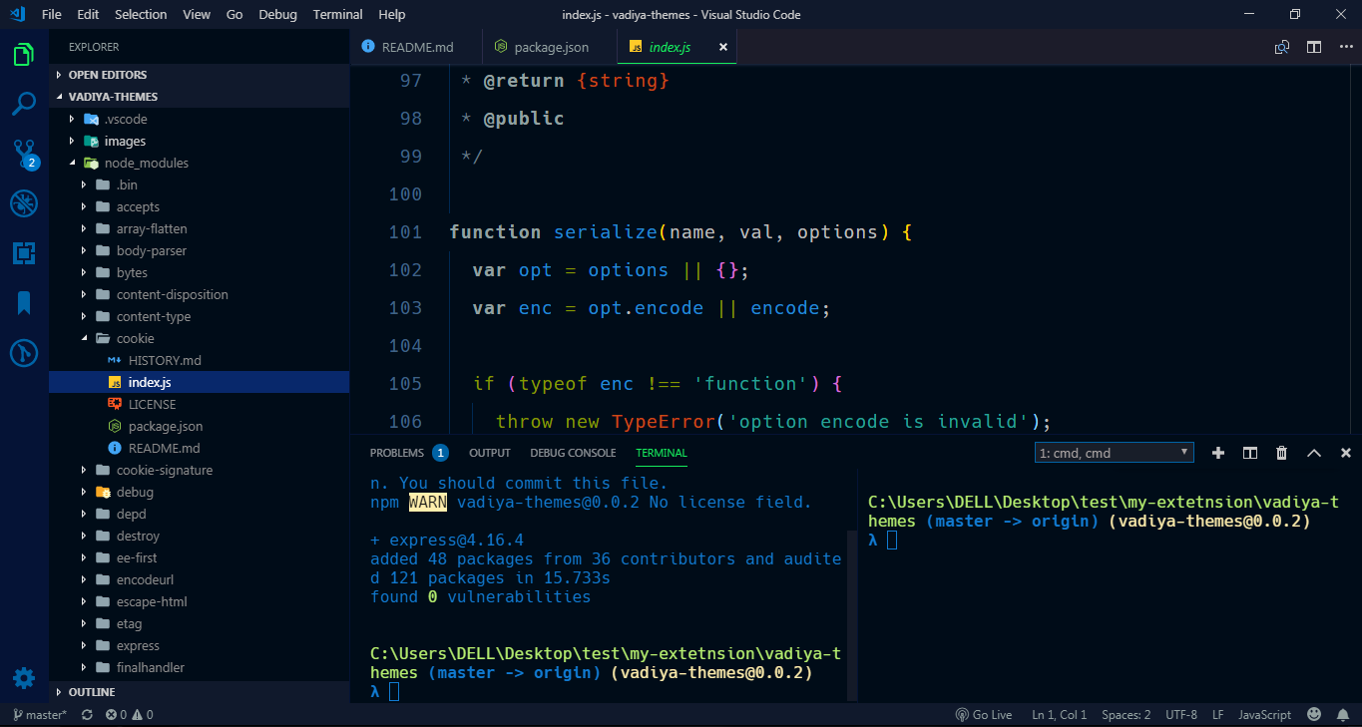The width and height of the screenshot is (1362, 727).
Task: Expand the OUTLINE section
Action: (x=200, y=691)
